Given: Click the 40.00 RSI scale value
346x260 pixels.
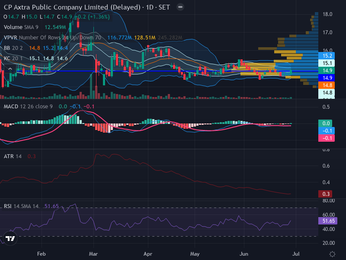Looking at the screenshot, I should pos(329,229).
